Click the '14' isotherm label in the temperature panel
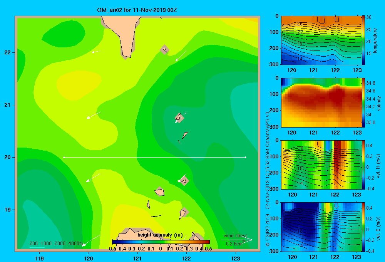This screenshot has width=385, height=262. [x=300, y=59]
